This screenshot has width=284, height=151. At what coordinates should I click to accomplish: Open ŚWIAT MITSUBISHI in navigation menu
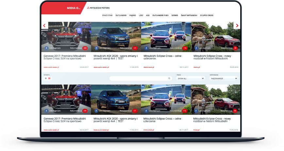point(189,15)
